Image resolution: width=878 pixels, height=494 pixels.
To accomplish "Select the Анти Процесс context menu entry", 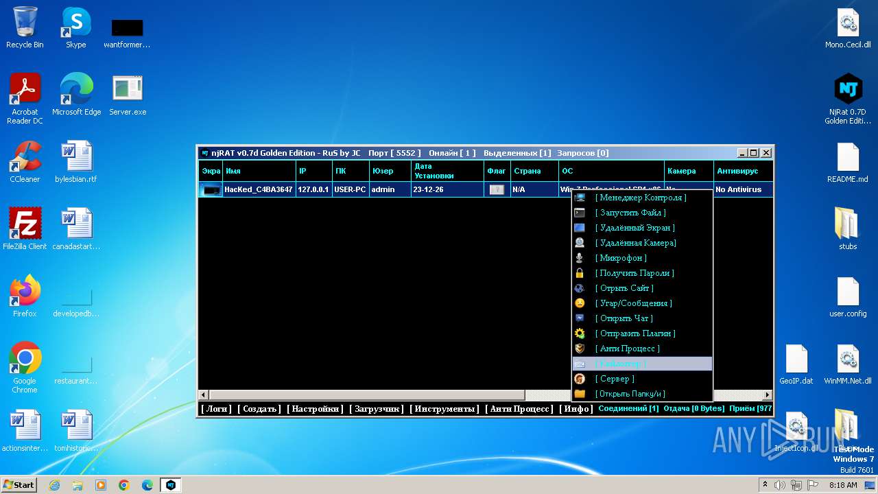I will click(x=642, y=349).
